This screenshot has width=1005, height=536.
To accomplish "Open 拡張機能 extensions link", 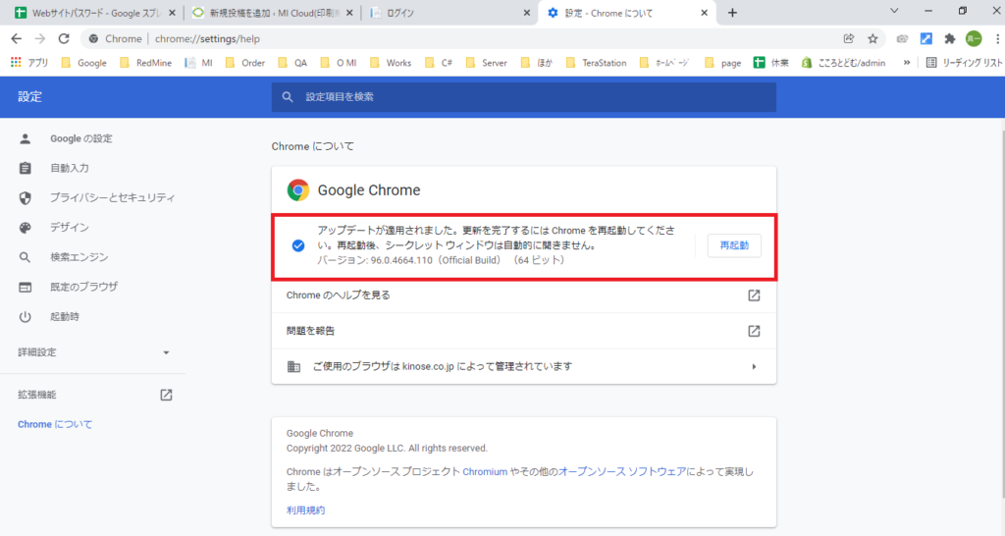I will pyautogui.click(x=93, y=395).
